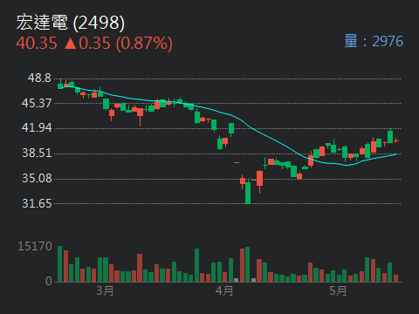Image resolution: width=419 pixels, height=314 pixels.
Task: Click the 48.8 price axis label
Action: [39, 78]
